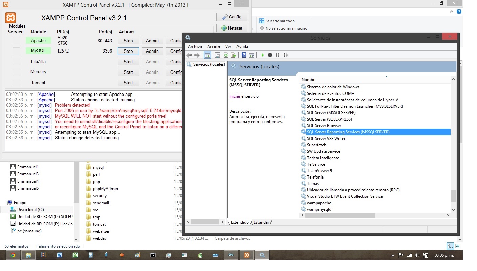The width and height of the screenshot is (477, 271).
Task: Click the Netstat button in XAMPP
Action: click(x=232, y=28)
